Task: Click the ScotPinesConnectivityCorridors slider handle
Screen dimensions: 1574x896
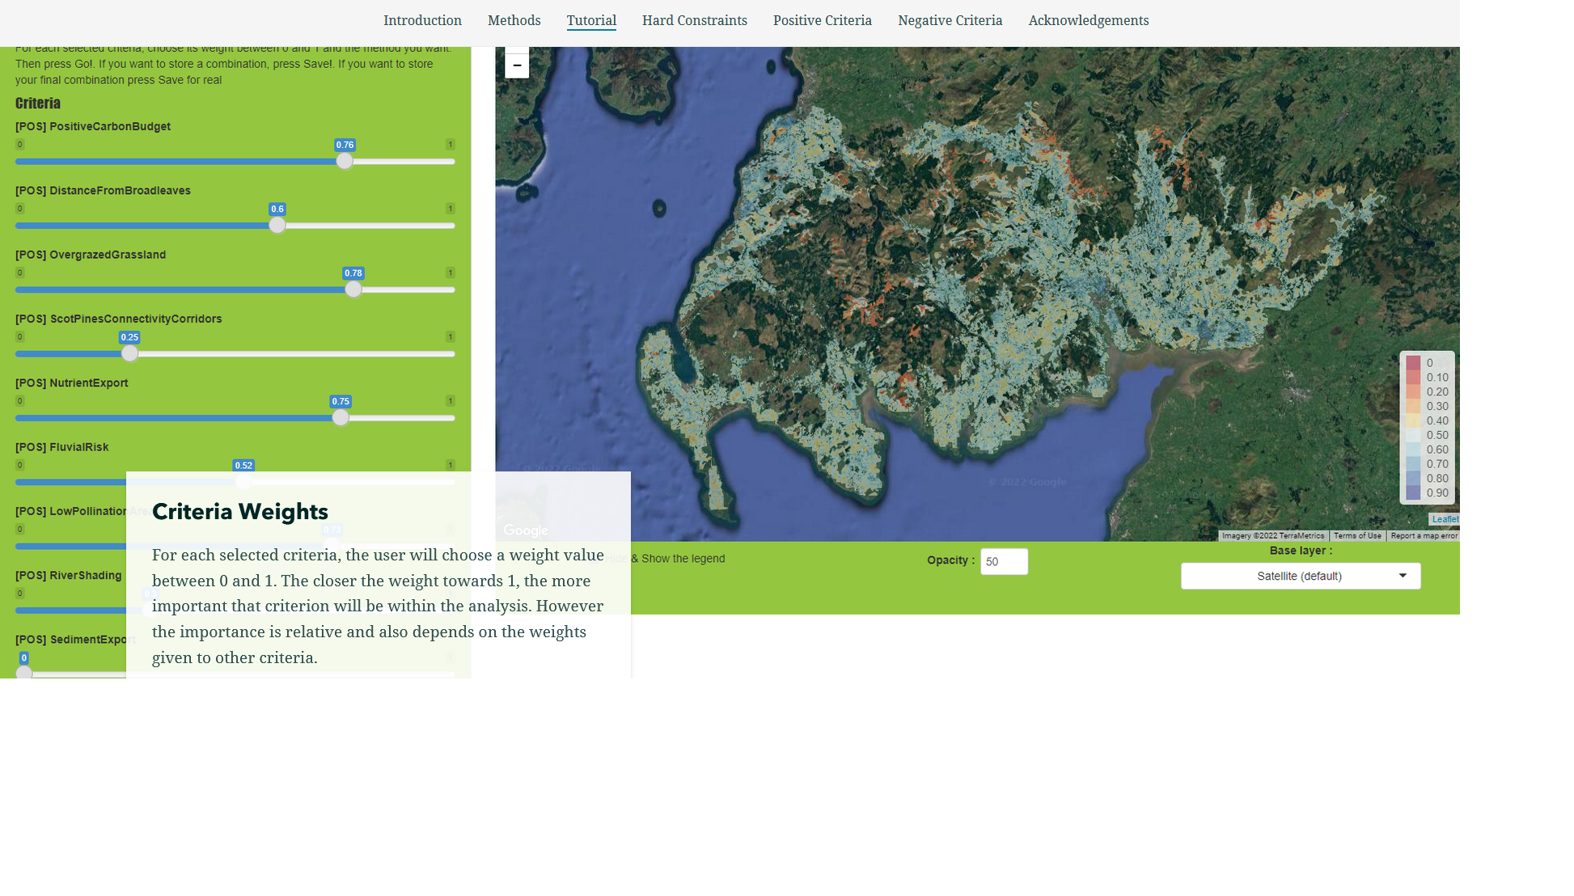Action: pyautogui.click(x=129, y=353)
